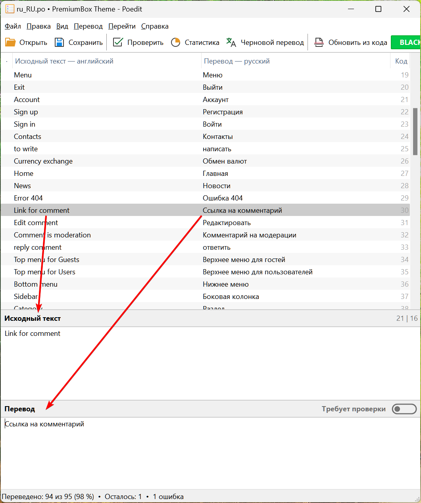The height and width of the screenshot is (503, 421).
Task: Sort by 'Перевод — русский' column header
Action: (236, 61)
